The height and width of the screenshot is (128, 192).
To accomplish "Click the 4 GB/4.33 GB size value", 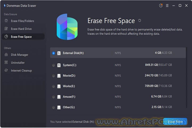I will pos(163,53).
